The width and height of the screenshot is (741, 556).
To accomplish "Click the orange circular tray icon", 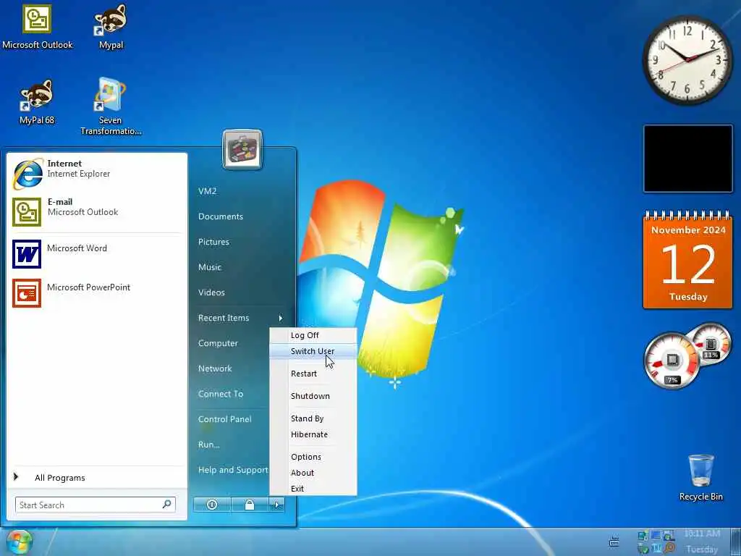I will point(669,549).
